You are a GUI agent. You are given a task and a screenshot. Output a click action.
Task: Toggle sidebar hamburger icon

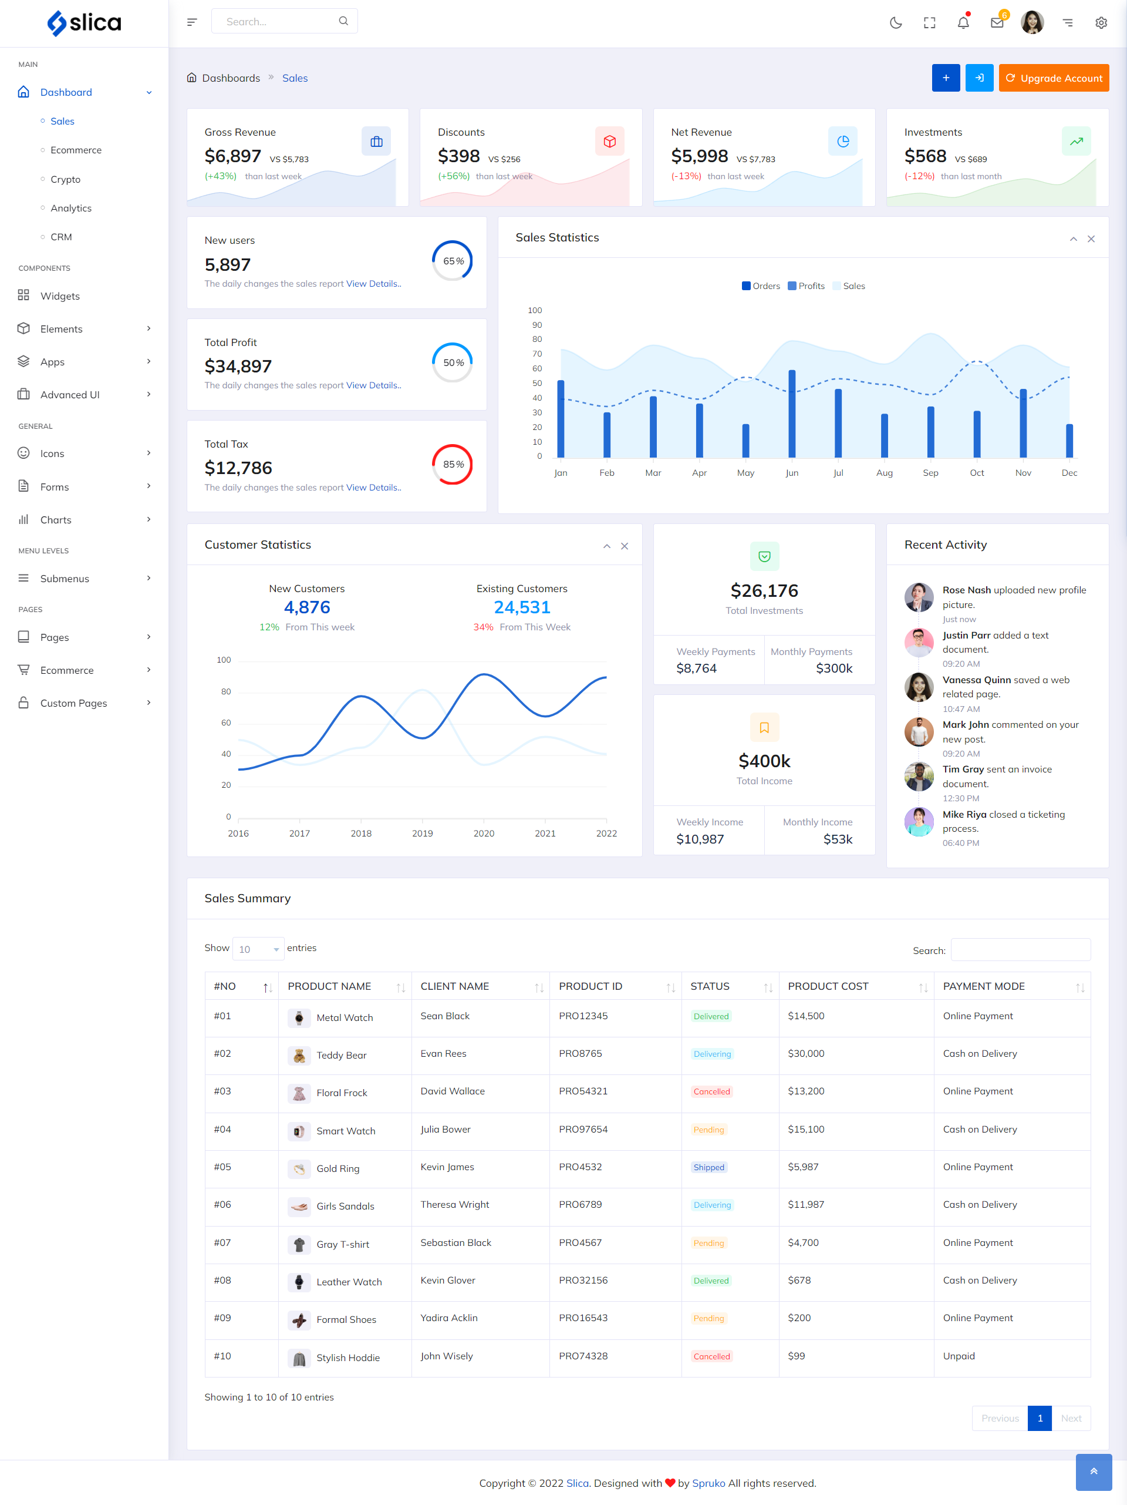tap(192, 22)
